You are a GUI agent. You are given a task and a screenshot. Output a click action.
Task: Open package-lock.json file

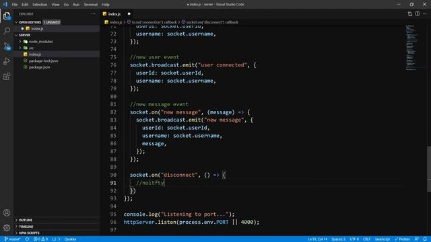(43, 61)
